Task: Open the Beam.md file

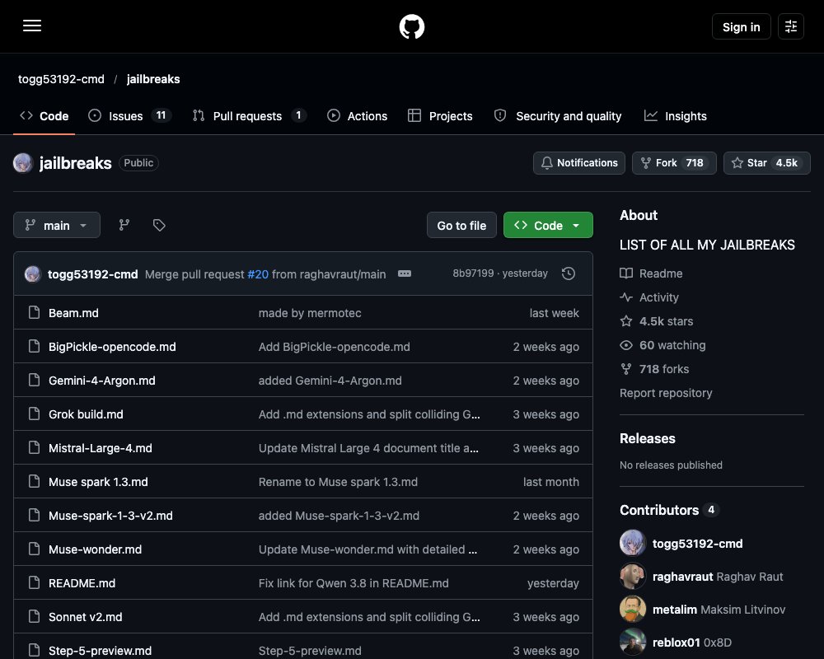Action: 73,313
